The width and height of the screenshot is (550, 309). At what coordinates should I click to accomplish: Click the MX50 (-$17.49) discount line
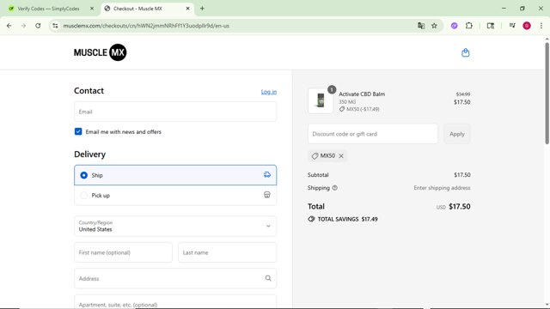pyautogui.click(x=359, y=109)
